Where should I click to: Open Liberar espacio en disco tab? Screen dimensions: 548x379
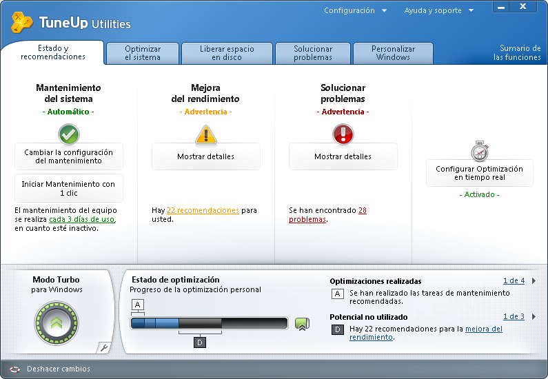coord(227,54)
